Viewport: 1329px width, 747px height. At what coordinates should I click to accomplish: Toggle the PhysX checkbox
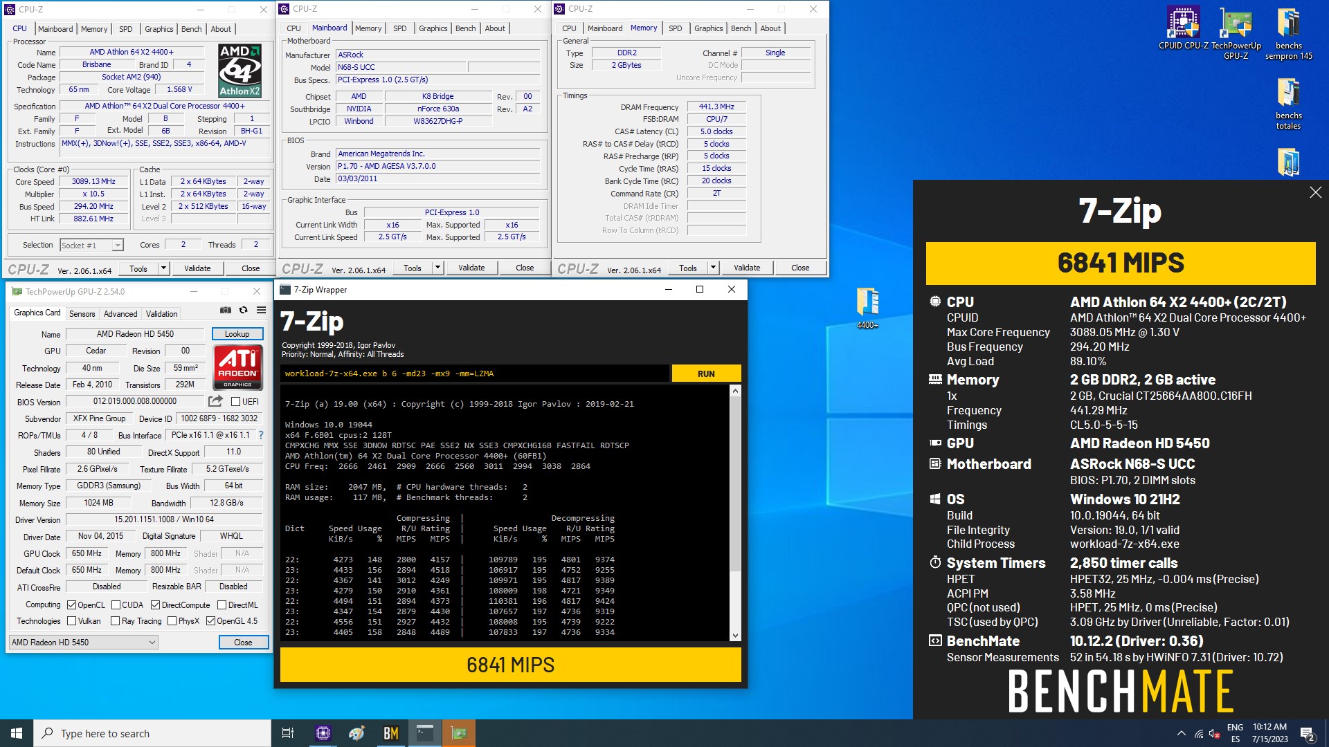[172, 621]
